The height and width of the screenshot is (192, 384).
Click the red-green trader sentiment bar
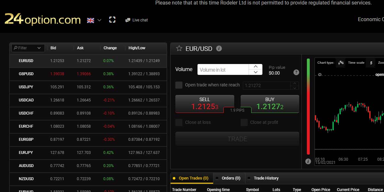308,106
